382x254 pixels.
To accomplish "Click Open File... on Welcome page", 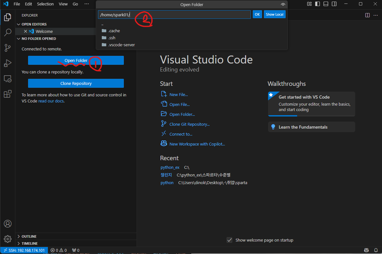I will pos(175,104).
